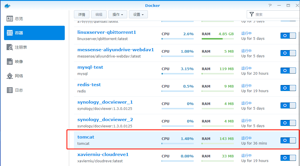Image resolution: width=300 pixels, height=166 pixels.
Task: Click the 9 MB RAM value
Action: [x=229, y=86]
